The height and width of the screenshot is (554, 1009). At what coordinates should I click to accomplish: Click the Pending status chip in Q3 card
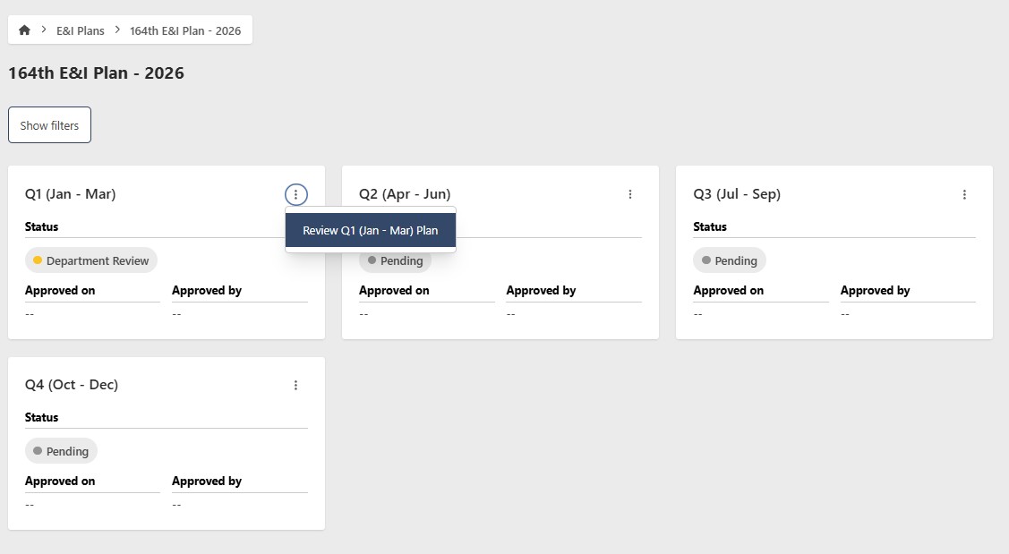pyautogui.click(x=730, y=260)
